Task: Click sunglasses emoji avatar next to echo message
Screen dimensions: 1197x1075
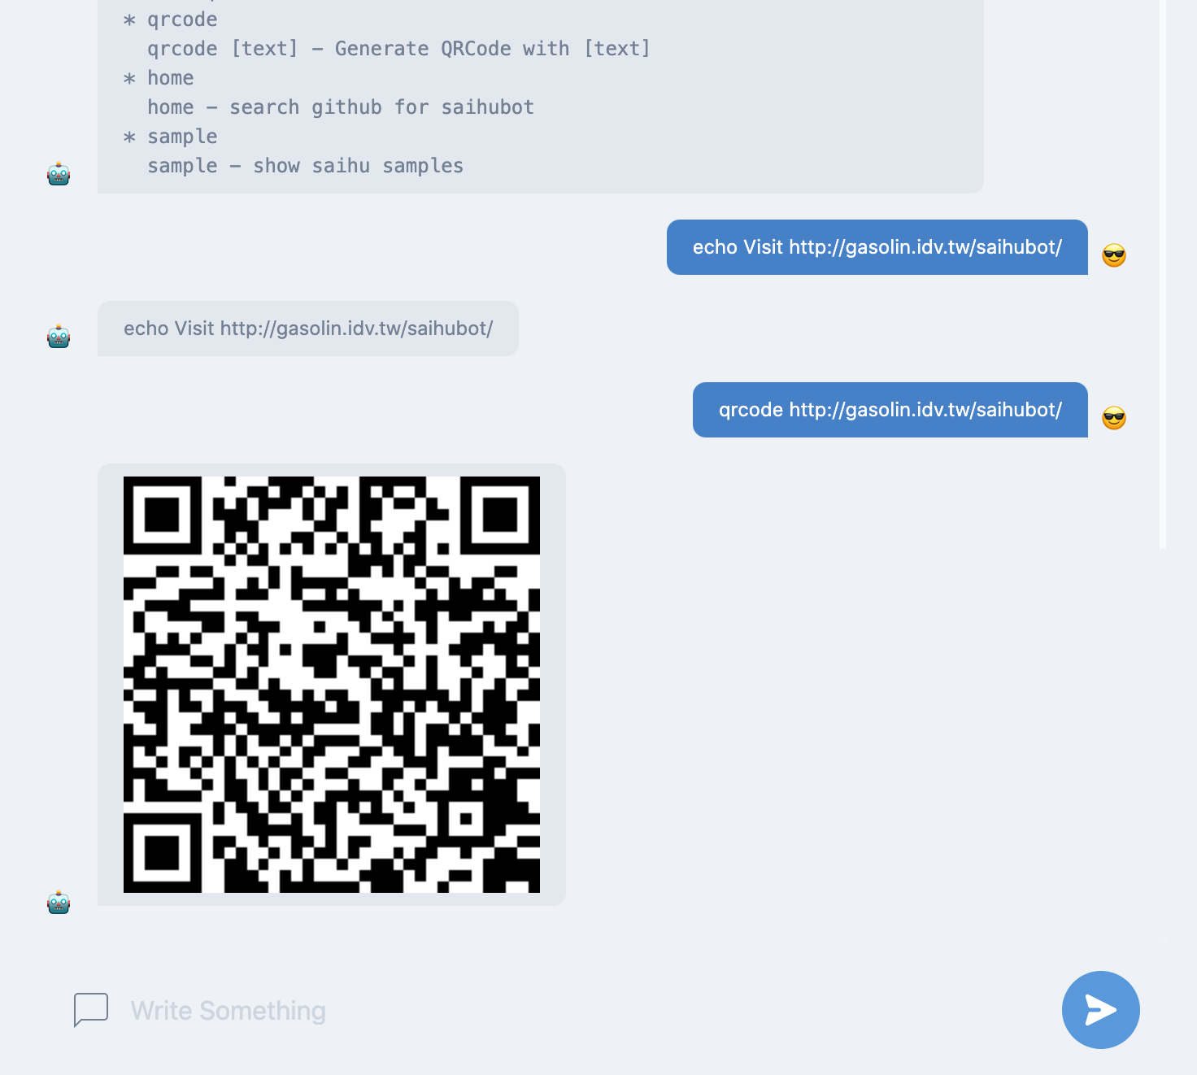Action: tap(1114, 255)
